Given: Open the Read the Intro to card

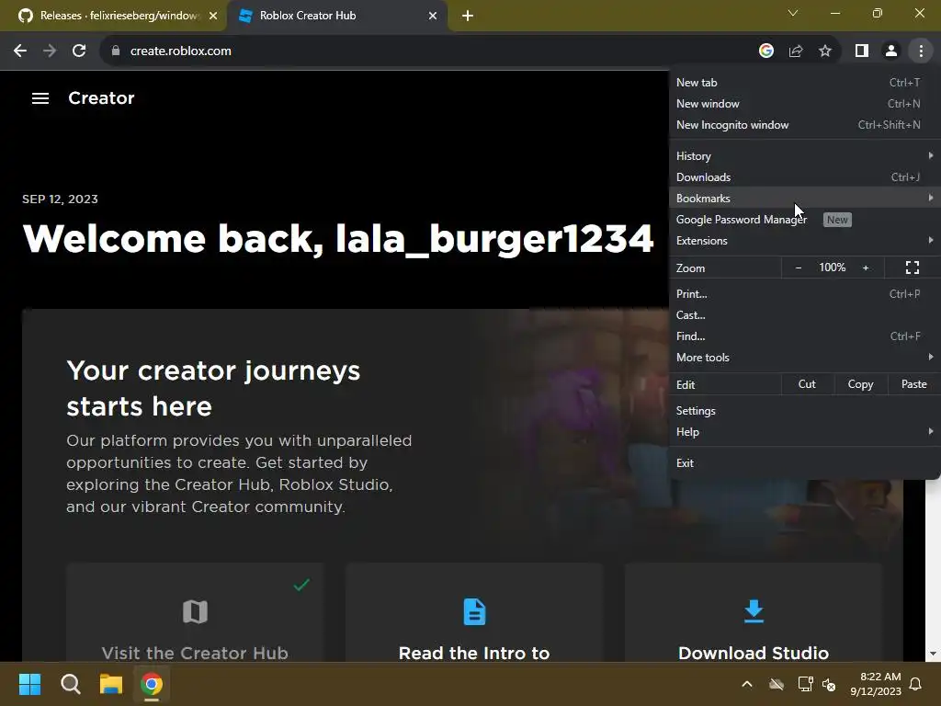Looking at the screenshot, I should pos(474,613).
